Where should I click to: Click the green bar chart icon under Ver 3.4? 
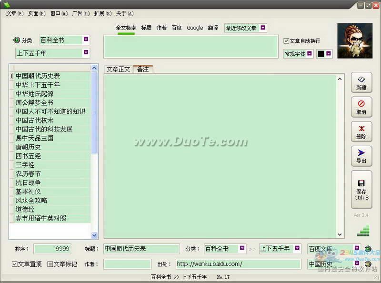(363, 231)
